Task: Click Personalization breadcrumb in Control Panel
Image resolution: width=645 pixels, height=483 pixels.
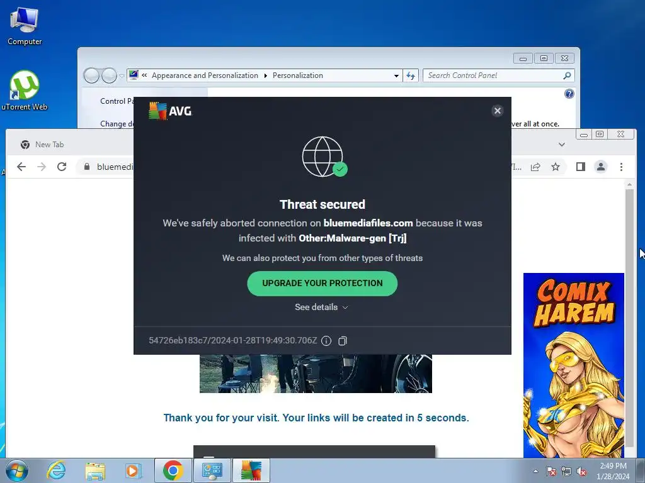Action: [x=298, y=75]
